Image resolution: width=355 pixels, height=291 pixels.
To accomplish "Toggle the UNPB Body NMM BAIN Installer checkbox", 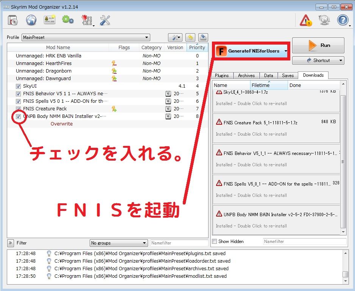I will coord(18,116).
